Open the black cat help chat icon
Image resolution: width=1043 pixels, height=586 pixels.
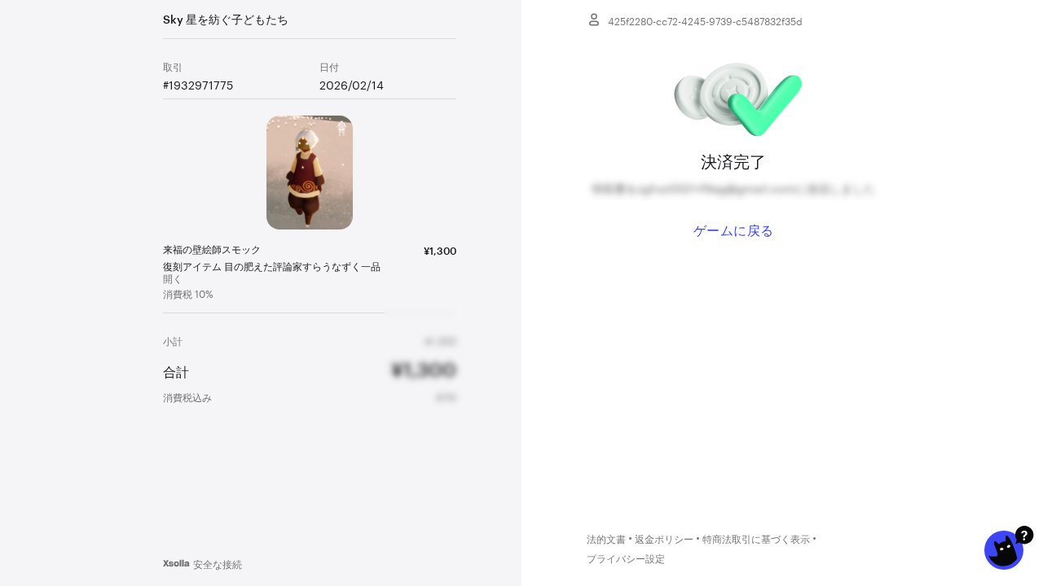pyautogui.click(x=1004, y=550)
